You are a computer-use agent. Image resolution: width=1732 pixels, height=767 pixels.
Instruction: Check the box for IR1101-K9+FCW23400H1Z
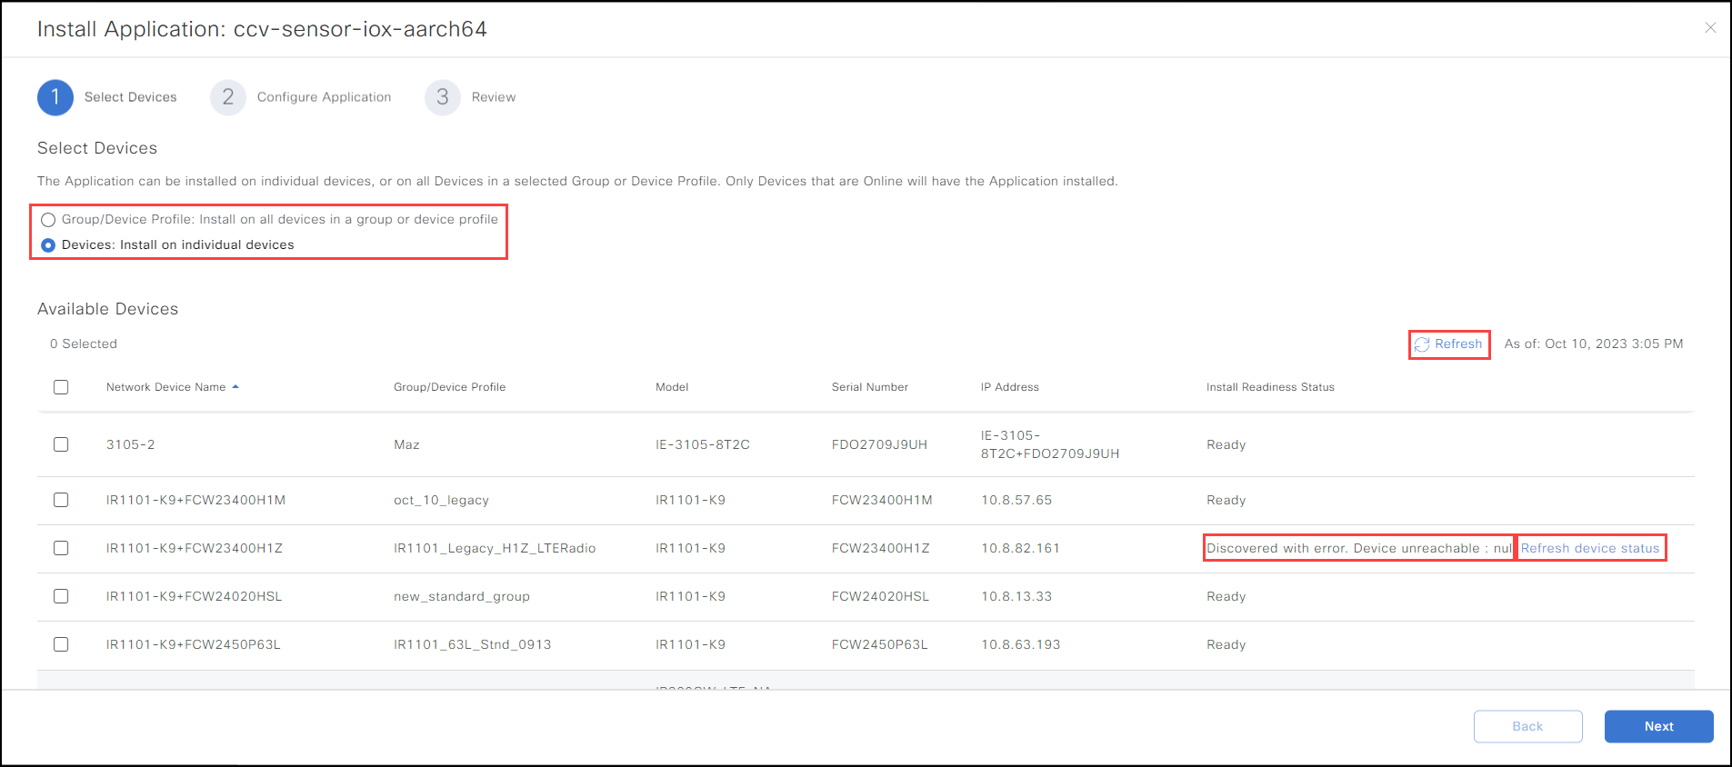61,548
